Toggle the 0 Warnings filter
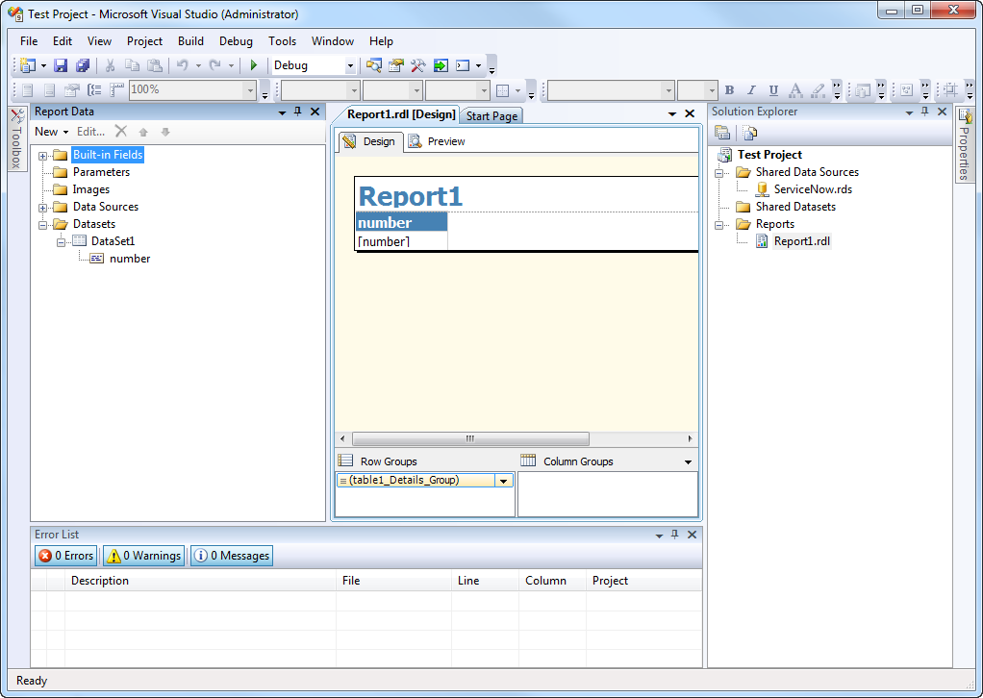 point(144,555)
